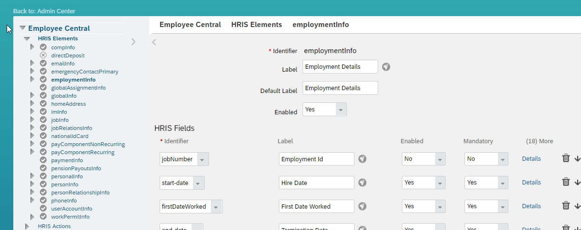Move jobNumber field down with arrow icon
The height and width of the screenshot is (230, 581).
click(577, 159)
